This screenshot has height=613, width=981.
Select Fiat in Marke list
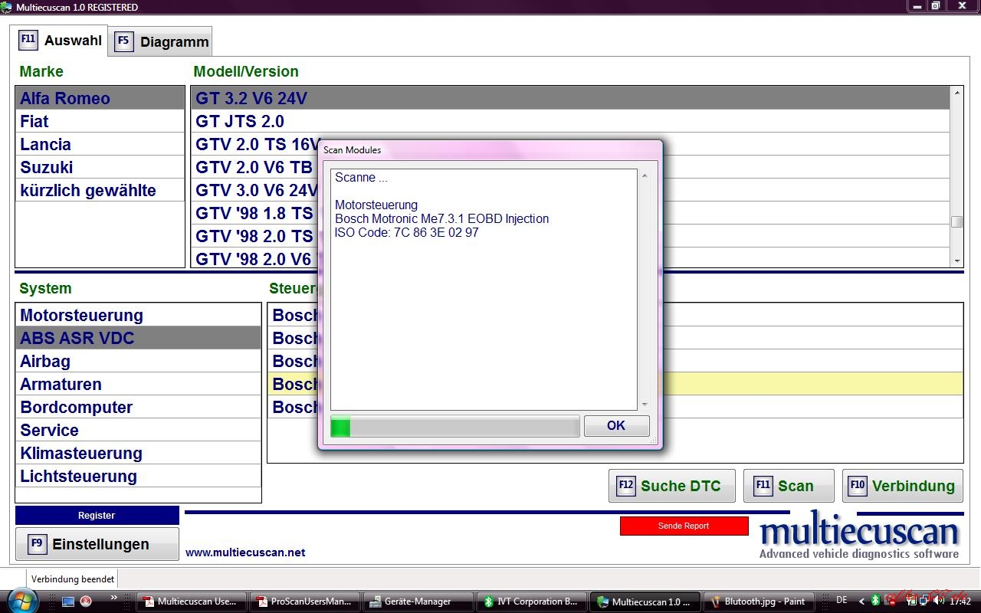click(100, 121)
